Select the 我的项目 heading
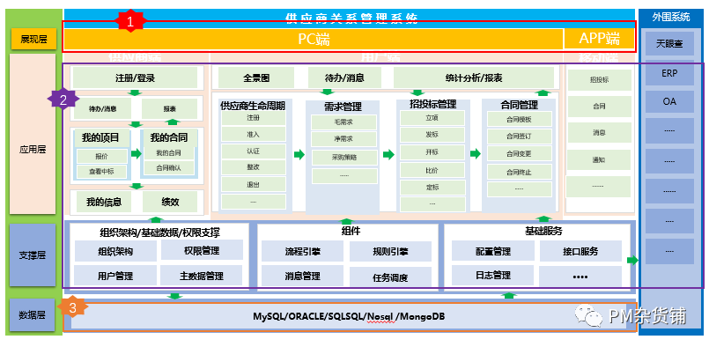The height and width of the screenshot is (347, 709). (100, 137)
